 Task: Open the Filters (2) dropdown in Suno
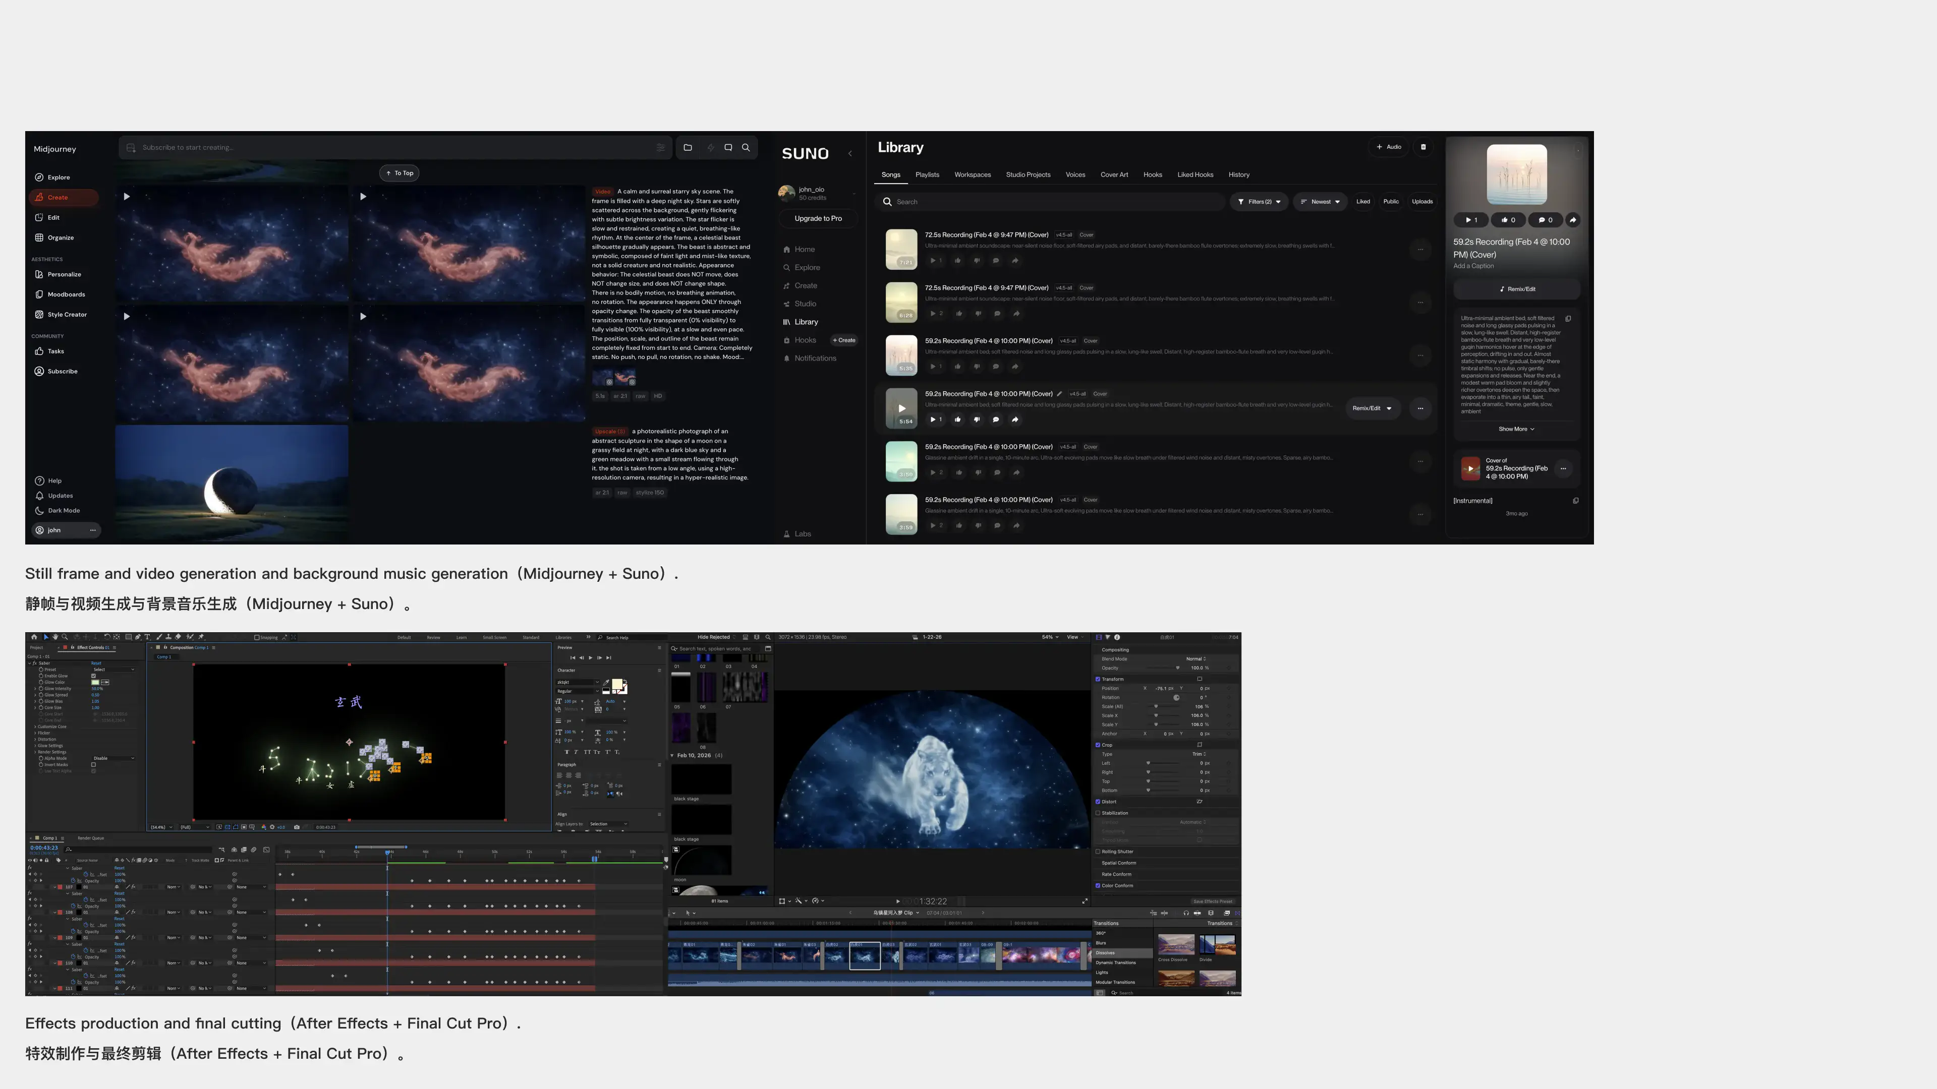pos(1260,202)
